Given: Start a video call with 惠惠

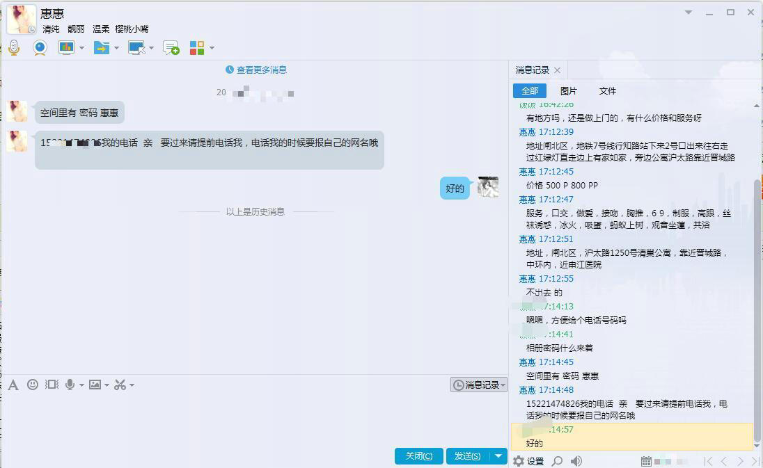Looking at the screenshot, I should click(x=40, y=47).
